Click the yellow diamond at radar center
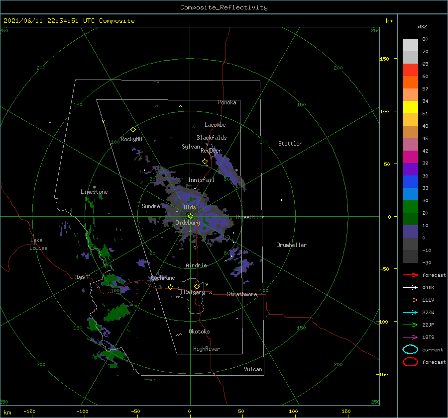This screenshot has width=448, height=418. pos(190,216)
